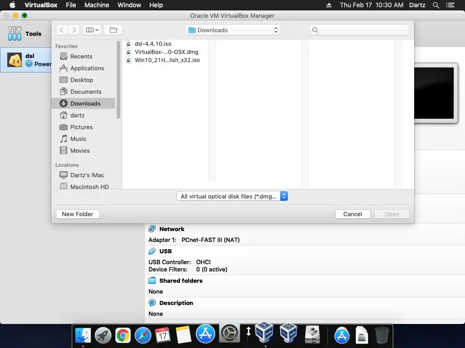
Task: Open the USB settings section
Action: pos(165,251)
